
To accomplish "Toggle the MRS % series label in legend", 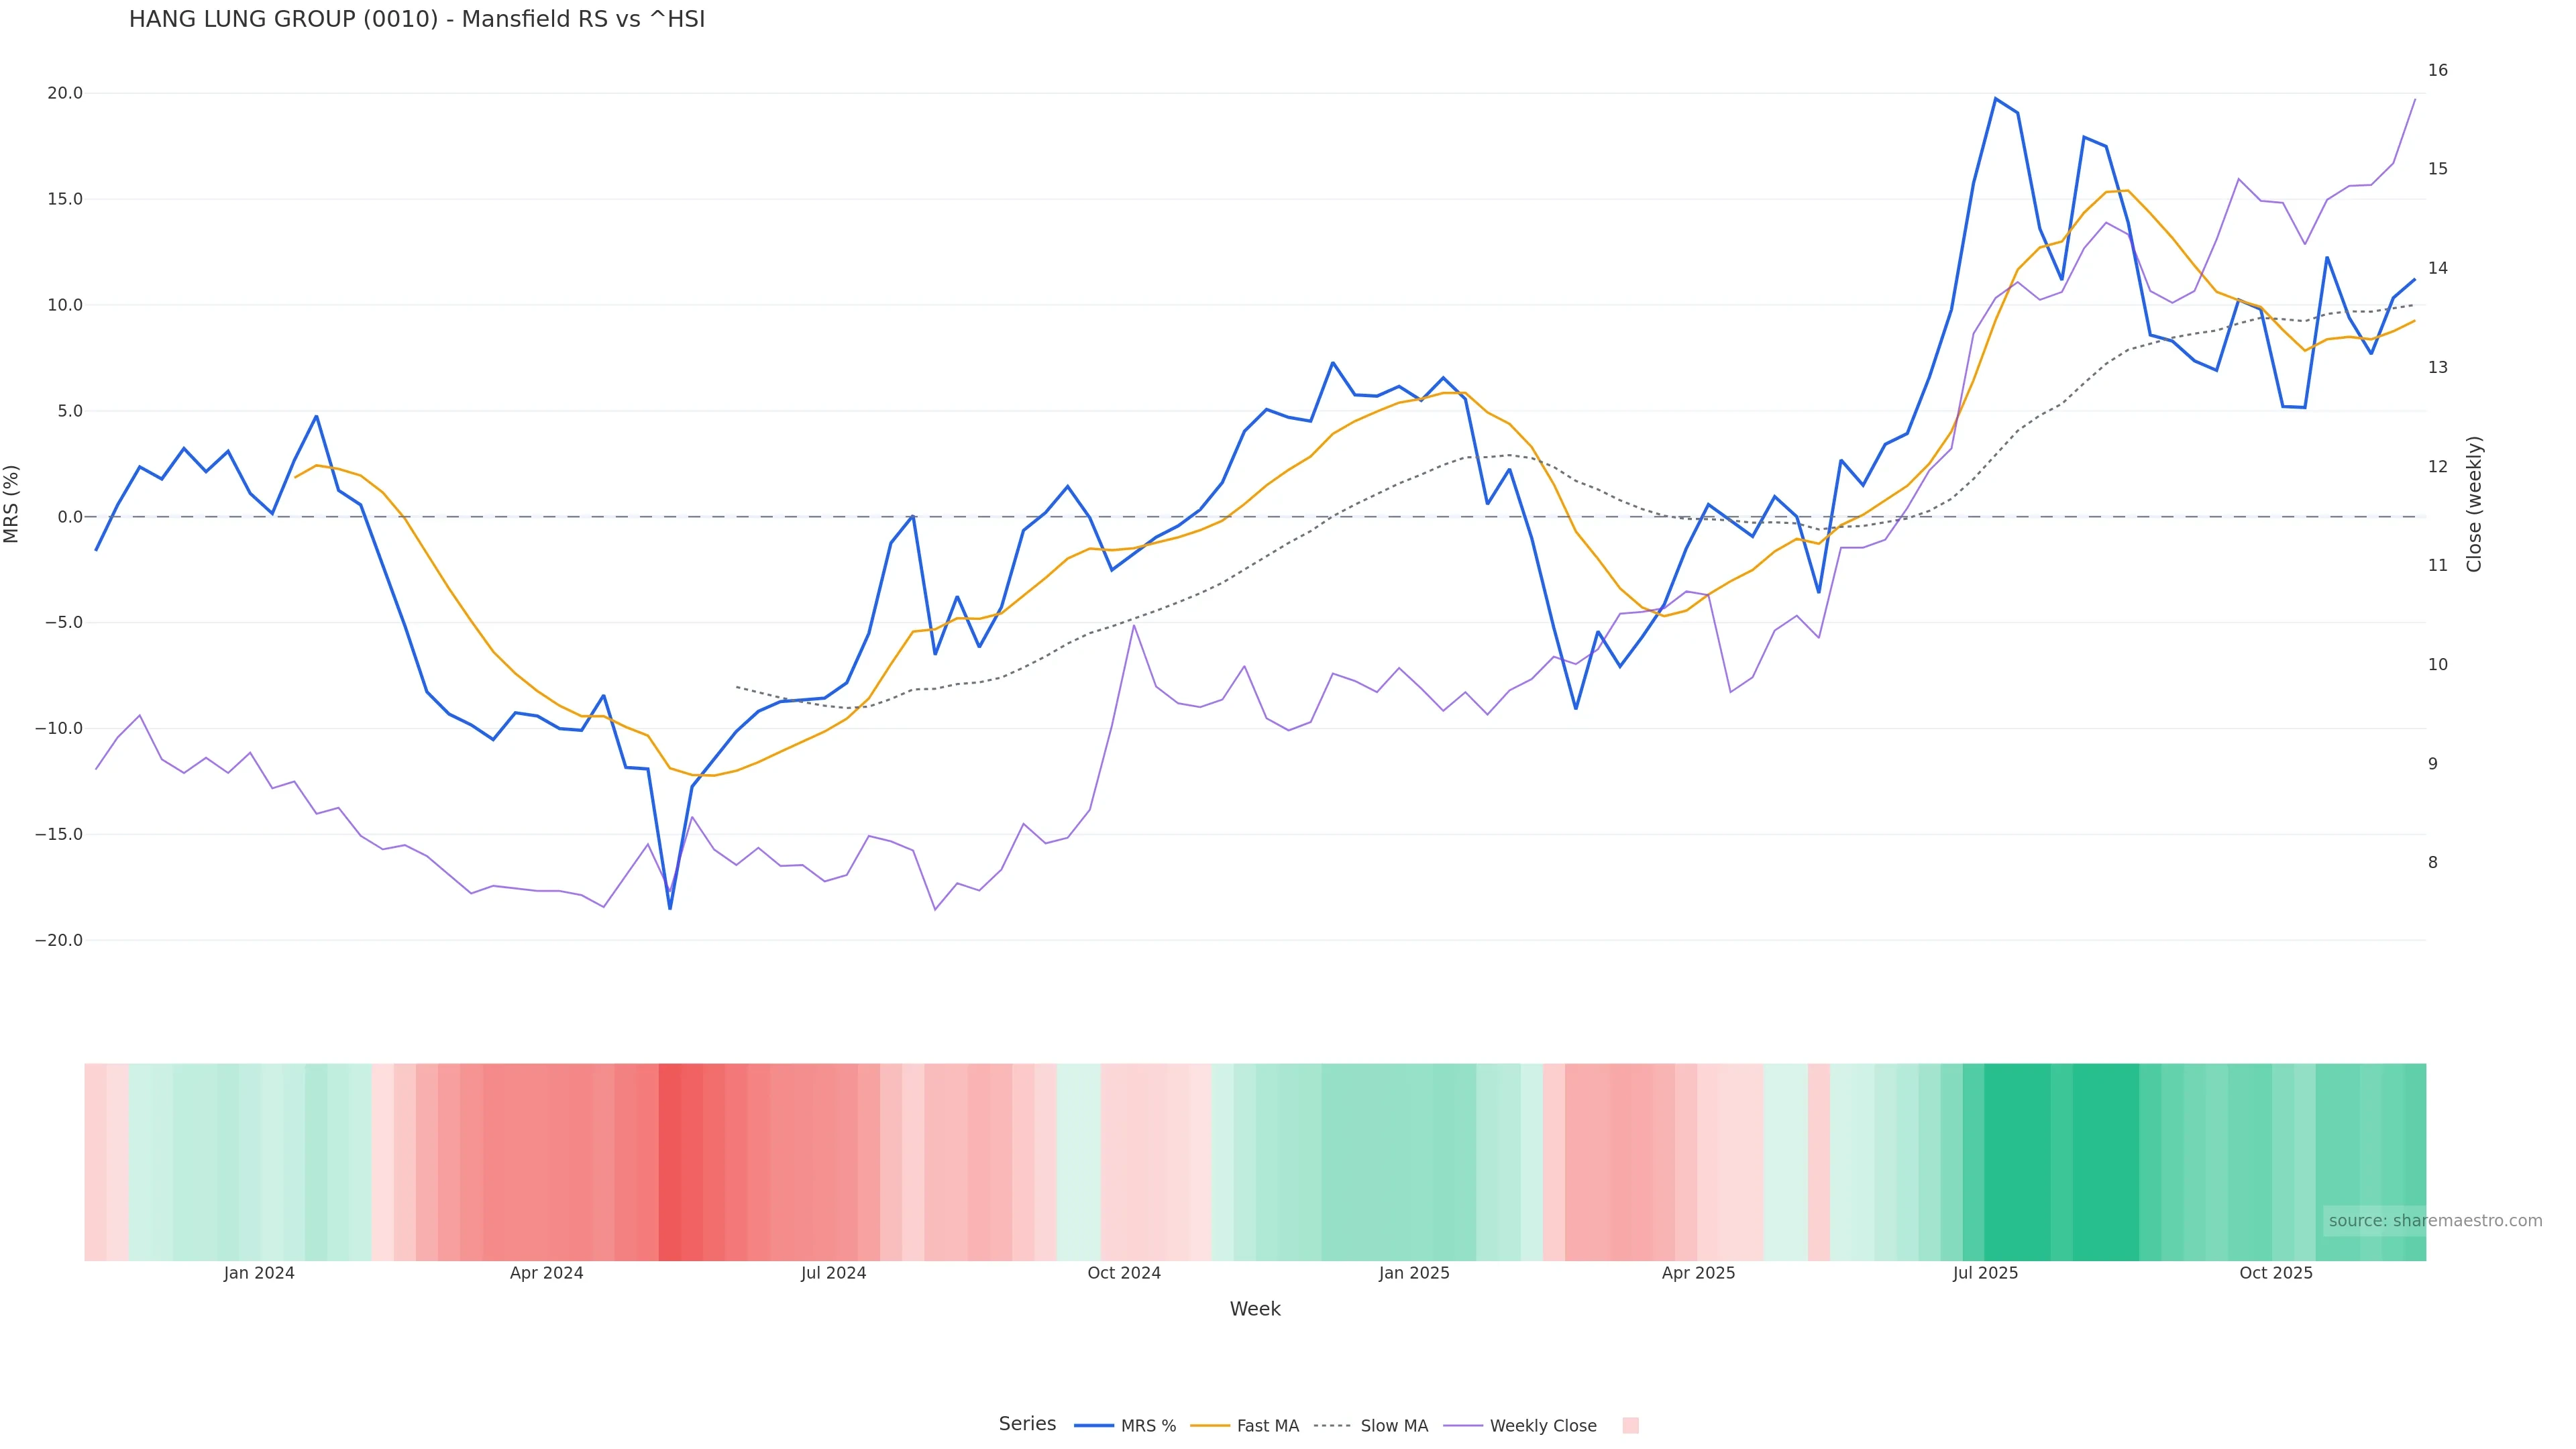I will tap(1148, 1426).
